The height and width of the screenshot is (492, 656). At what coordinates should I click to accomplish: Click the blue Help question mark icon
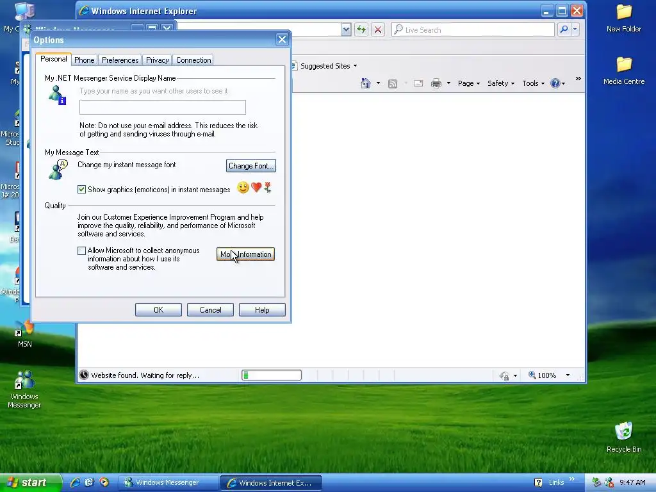click(x=555, y=83)
